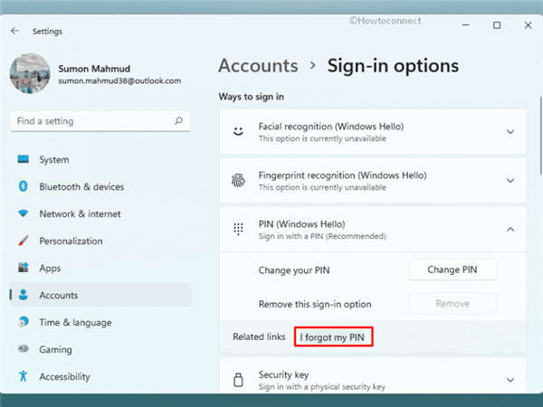Click Accounts in the breadcrumb heading
Image resolution: width=543 pixels, height=407 pixels.
click(258, 66)
